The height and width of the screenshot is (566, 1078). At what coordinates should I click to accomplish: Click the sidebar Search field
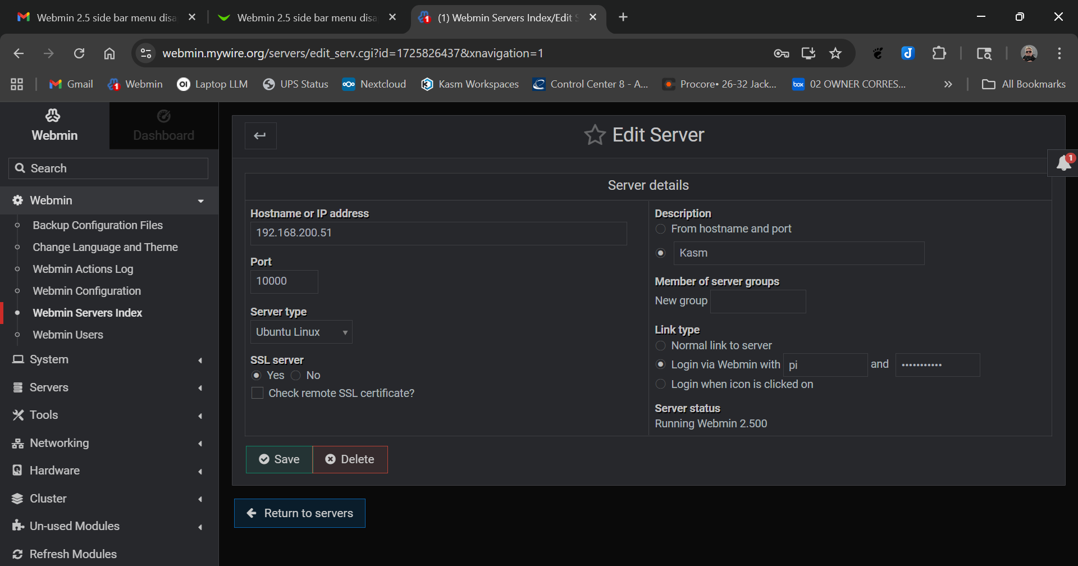108,168
